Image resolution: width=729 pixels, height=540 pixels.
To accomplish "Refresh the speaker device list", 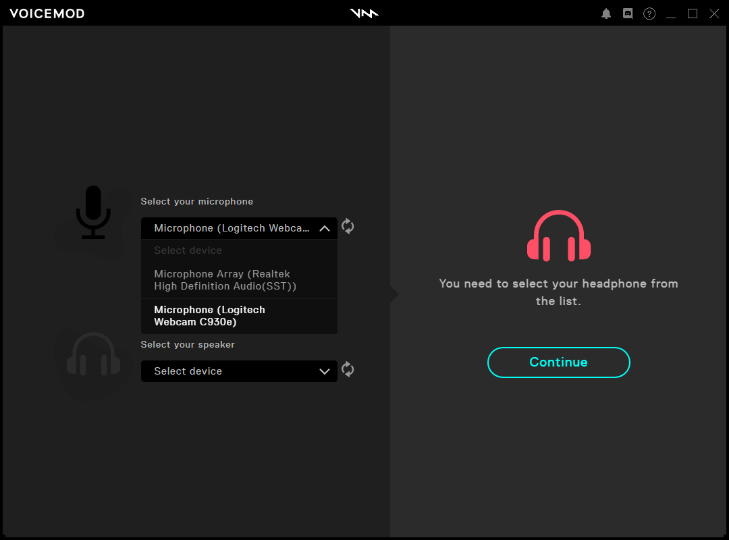I will [348, 369].
